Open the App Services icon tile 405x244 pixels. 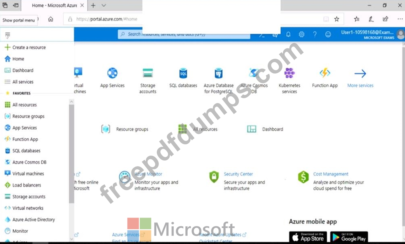point(112,73)
